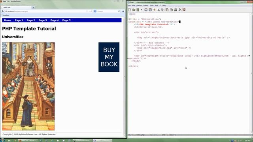
Task: Click the copyright notice text in webpage footer
Action: pyautogui.click(x=29, y=134)
